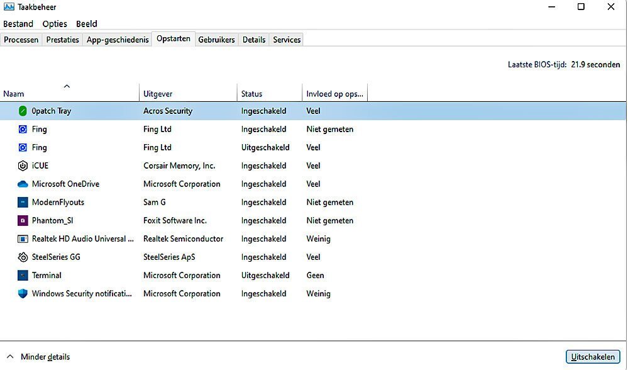The width and height of the screenshot is (628, 370).
Task: Click Geen impact value in Terminal row
Action: tap(315, 276)
